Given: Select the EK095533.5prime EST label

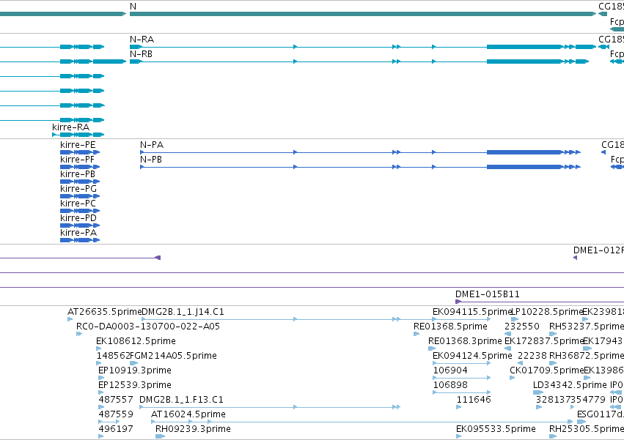Looking at the screenshot, I should pos(496,429).
